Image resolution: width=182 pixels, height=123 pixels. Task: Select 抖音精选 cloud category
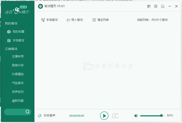coord(18,74)
